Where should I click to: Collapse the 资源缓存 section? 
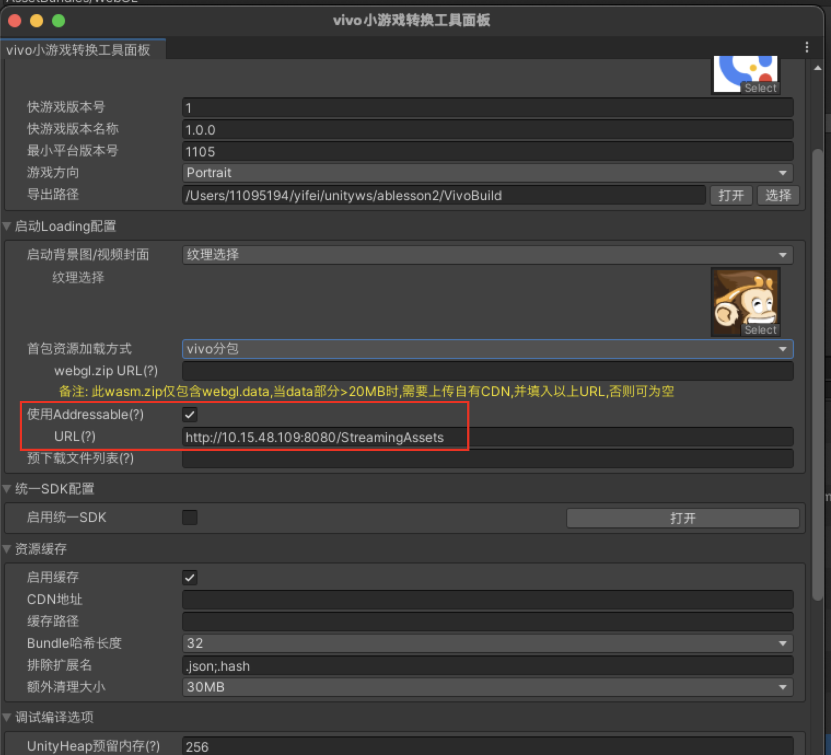click(x=7, y=549)
